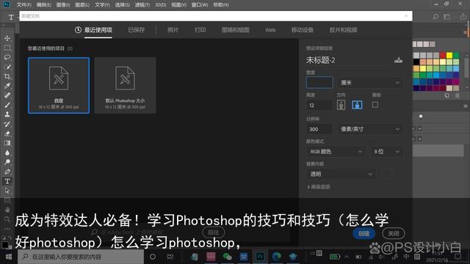
Task: Click the Windows taskbar search box
Action: [x=81, y=257]
